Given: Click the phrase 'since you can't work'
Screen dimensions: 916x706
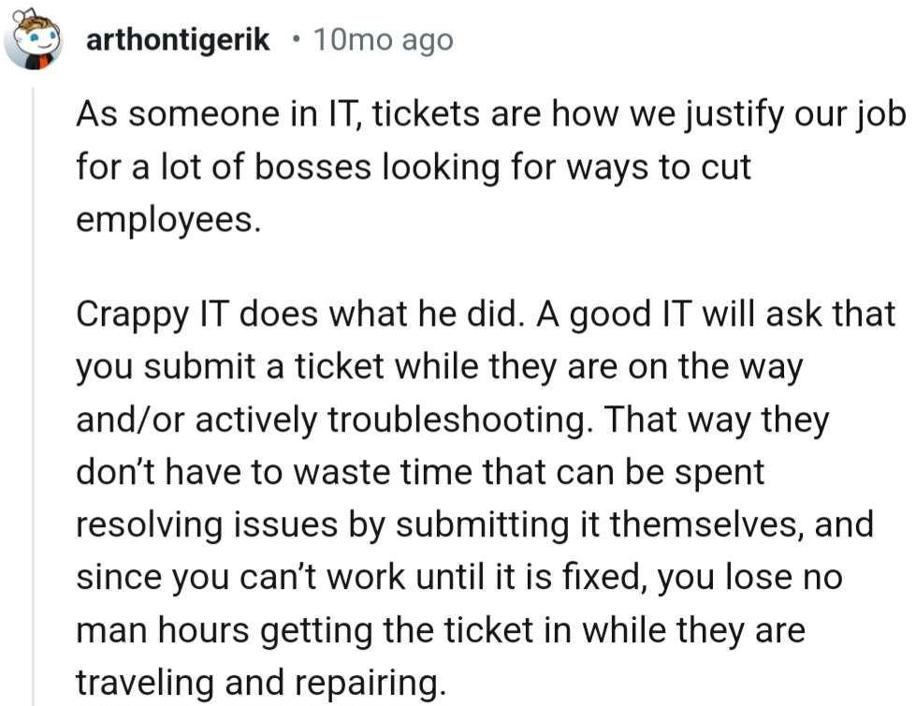Looking at the screenshot, I should (x=240, y=578).
